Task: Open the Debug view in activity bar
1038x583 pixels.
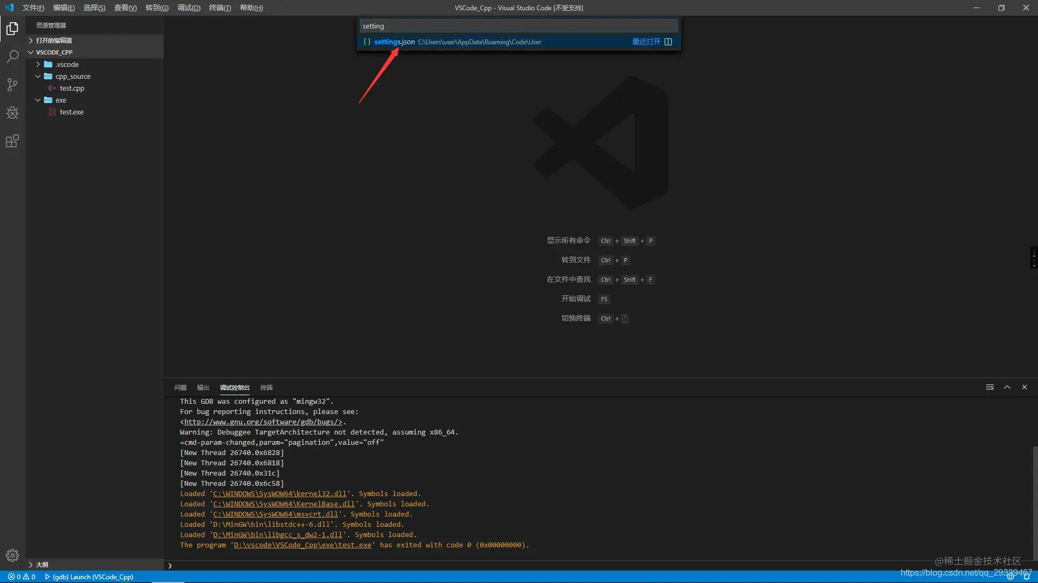Action: coord(12,113)
